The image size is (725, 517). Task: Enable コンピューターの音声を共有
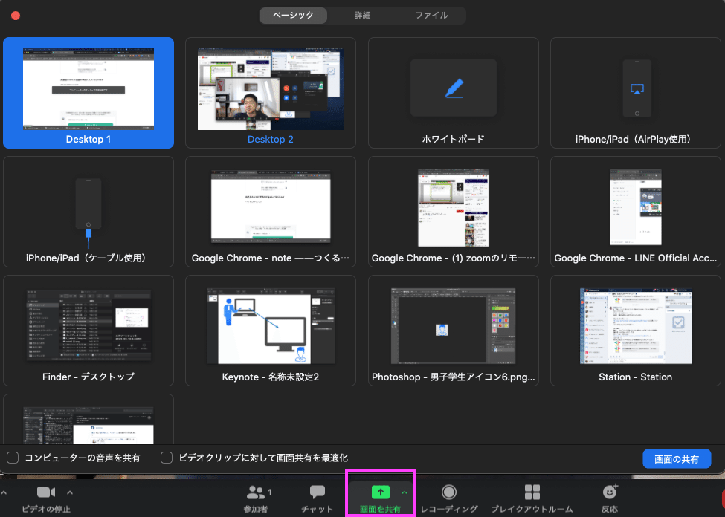12,458
